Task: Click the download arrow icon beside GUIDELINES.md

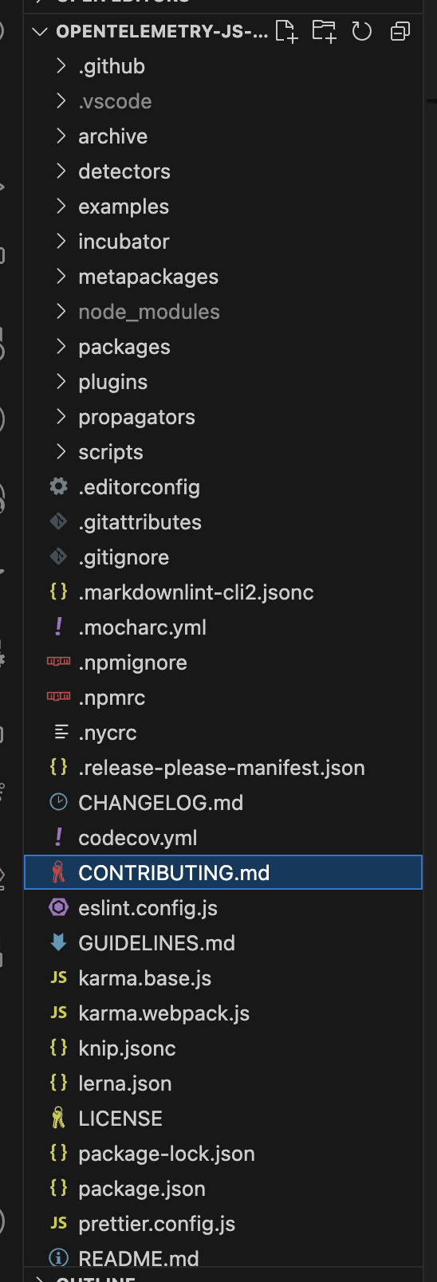Action: [58, 942]
